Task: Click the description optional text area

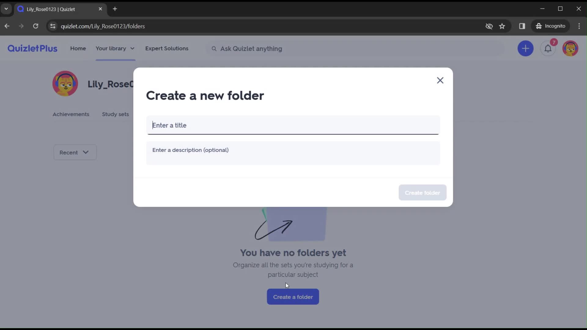Action: (293, 153)
